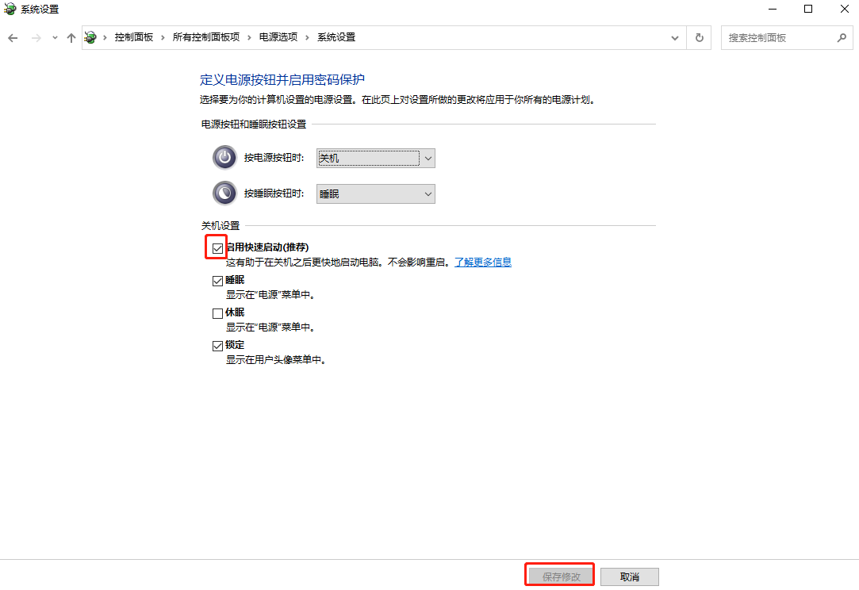Open recent locations dropdown arrow
859x590 pixels.
tap(55, 38)
